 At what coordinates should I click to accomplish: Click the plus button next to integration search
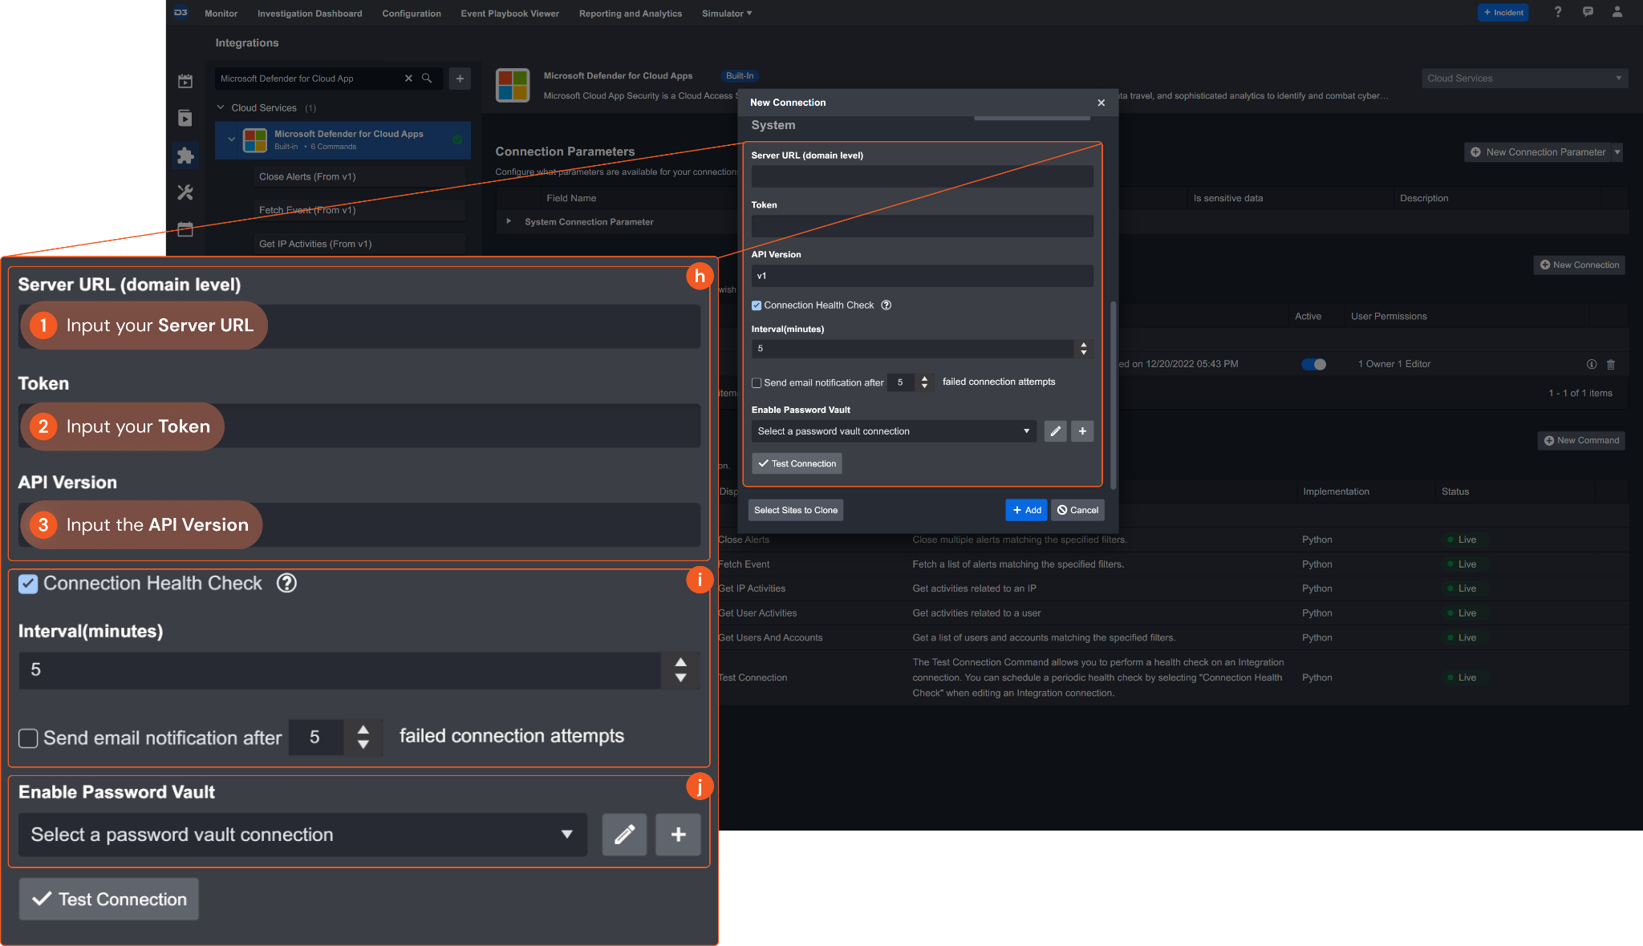click(460, 79)
